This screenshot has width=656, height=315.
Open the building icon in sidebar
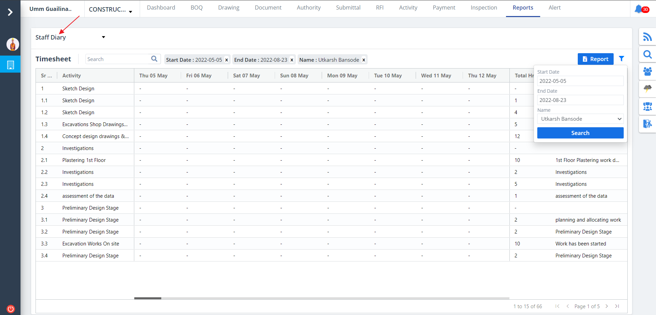pos(11,65)
